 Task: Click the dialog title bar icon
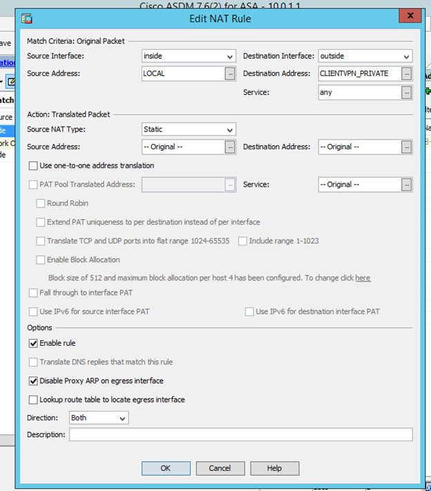pyautogui.click(x=27, y=19)
